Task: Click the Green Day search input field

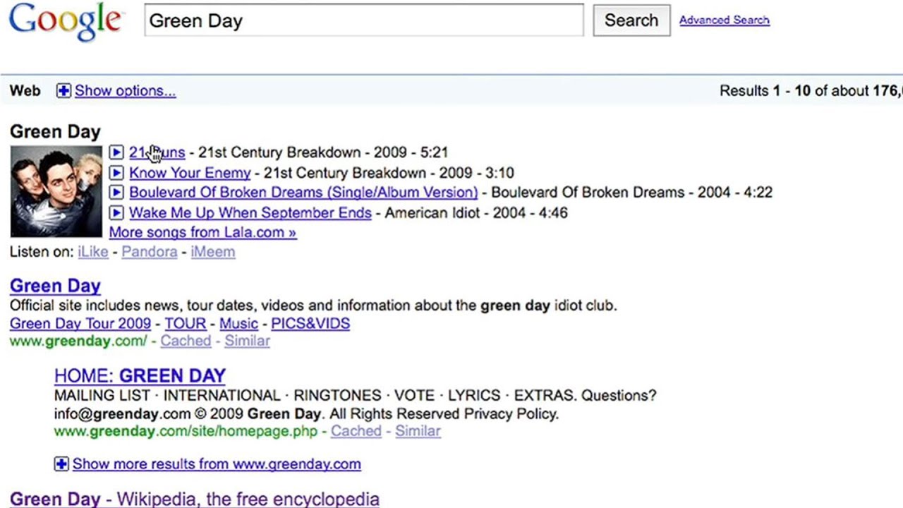Action: point(364,20)
